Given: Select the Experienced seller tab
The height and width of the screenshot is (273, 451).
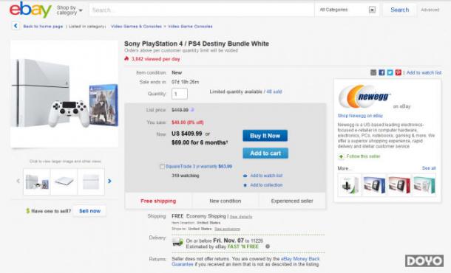Looking at the screenshot, I should click(x=292, y=201).
